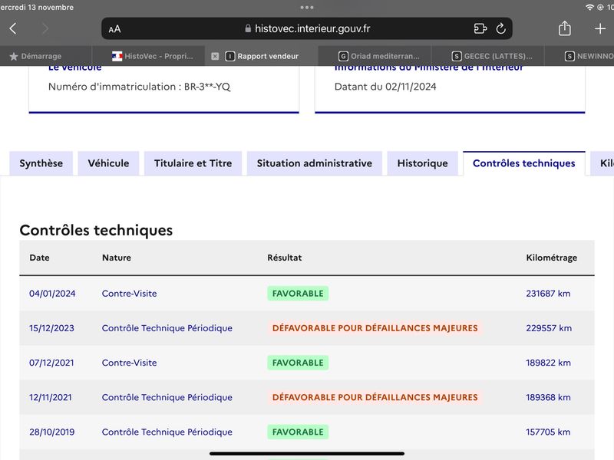Click the mileage 189822 km

tap(548, 363)
